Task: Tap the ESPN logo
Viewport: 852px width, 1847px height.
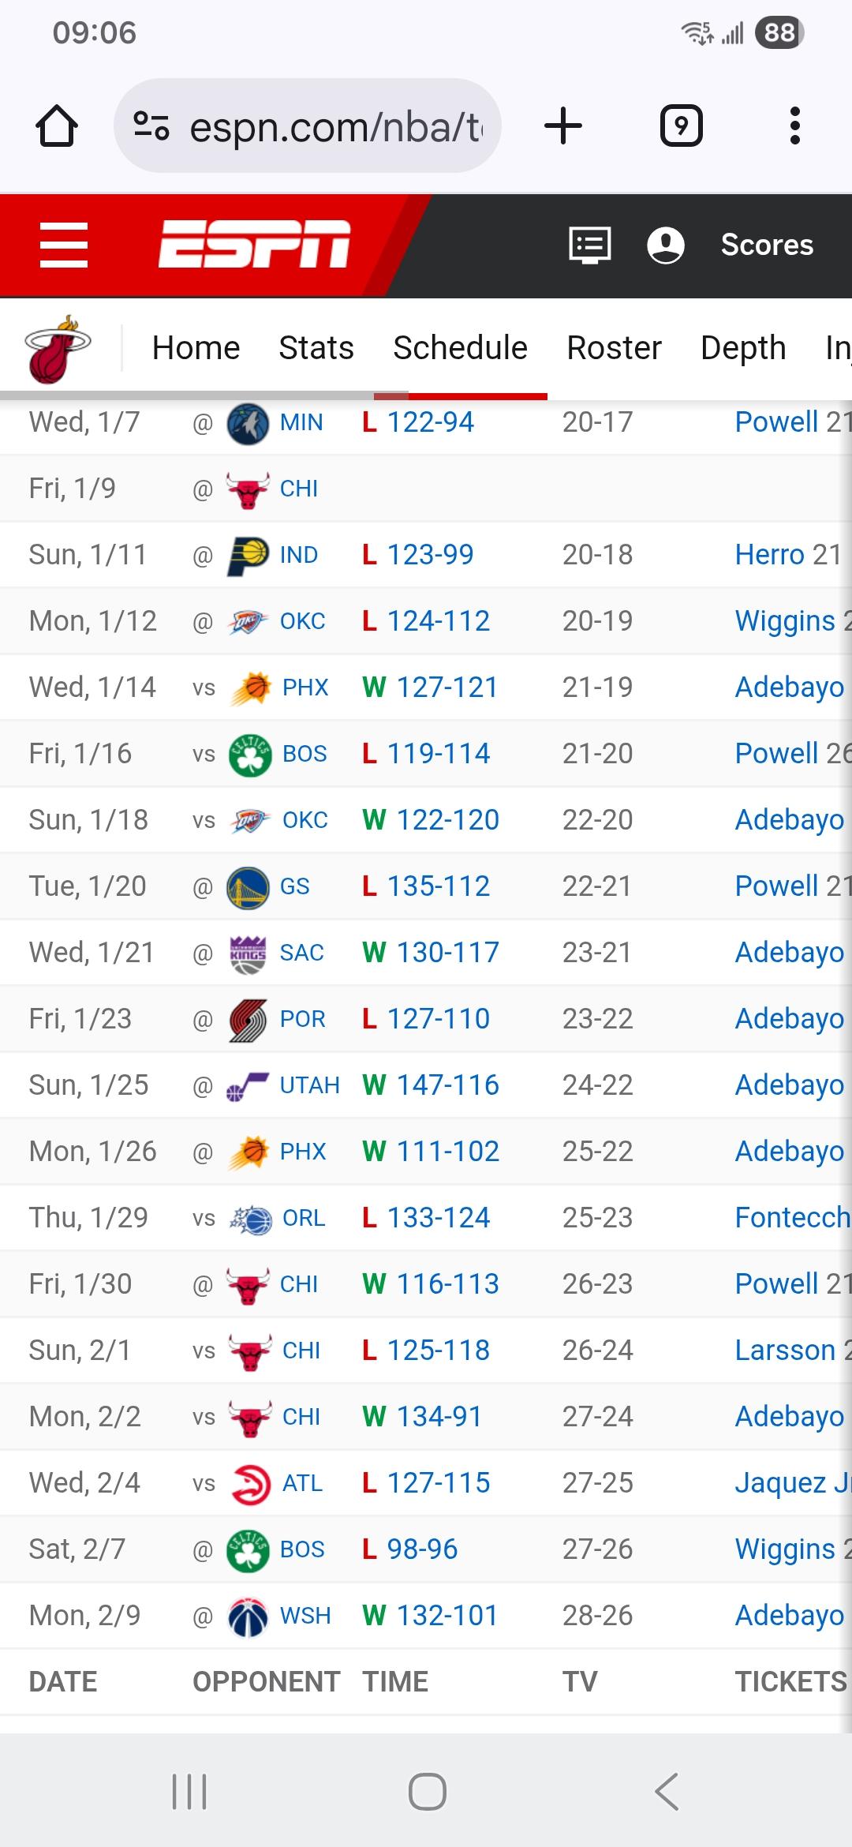Action: coord(254,245)
